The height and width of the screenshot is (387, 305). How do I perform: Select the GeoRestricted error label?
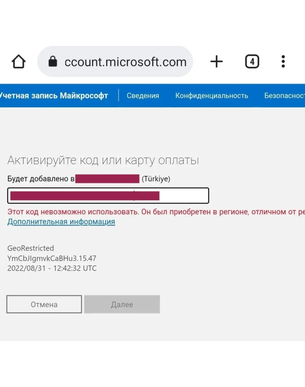pyautogui.click(x=30, y=248)
